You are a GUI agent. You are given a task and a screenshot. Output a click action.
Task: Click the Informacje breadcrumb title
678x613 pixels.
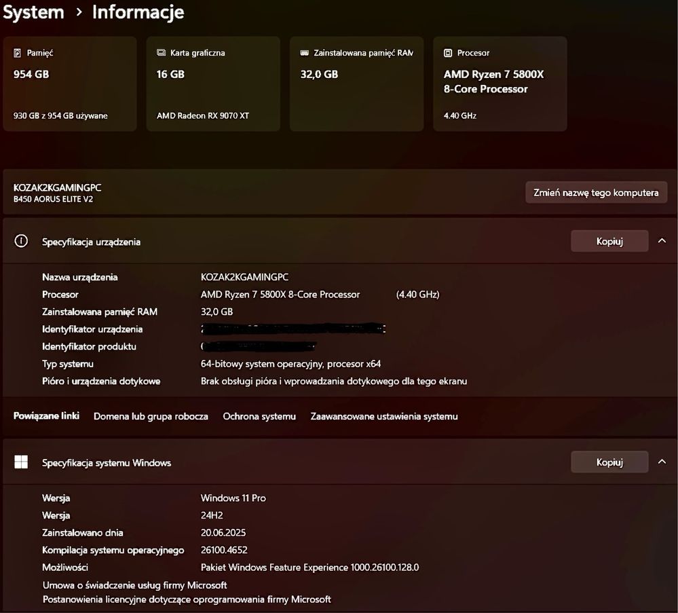[138, 12]
